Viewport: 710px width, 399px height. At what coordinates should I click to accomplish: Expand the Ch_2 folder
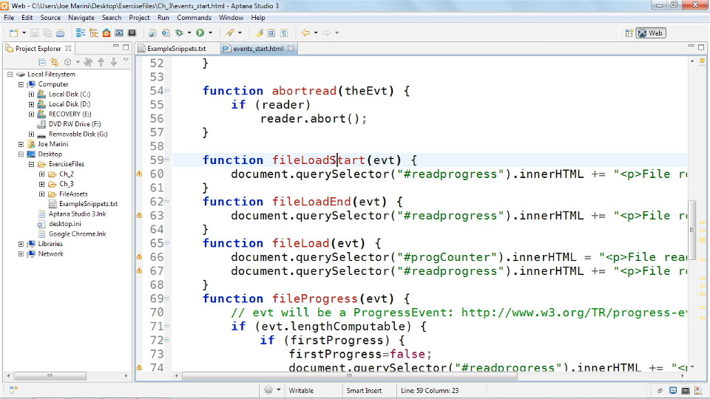click(x=41, y=174)
